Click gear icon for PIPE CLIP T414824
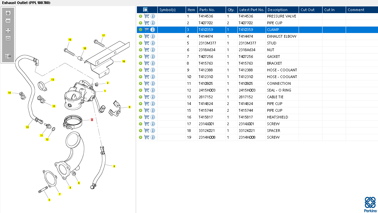Screen dimensions: 378x213 tap(141, 104)
